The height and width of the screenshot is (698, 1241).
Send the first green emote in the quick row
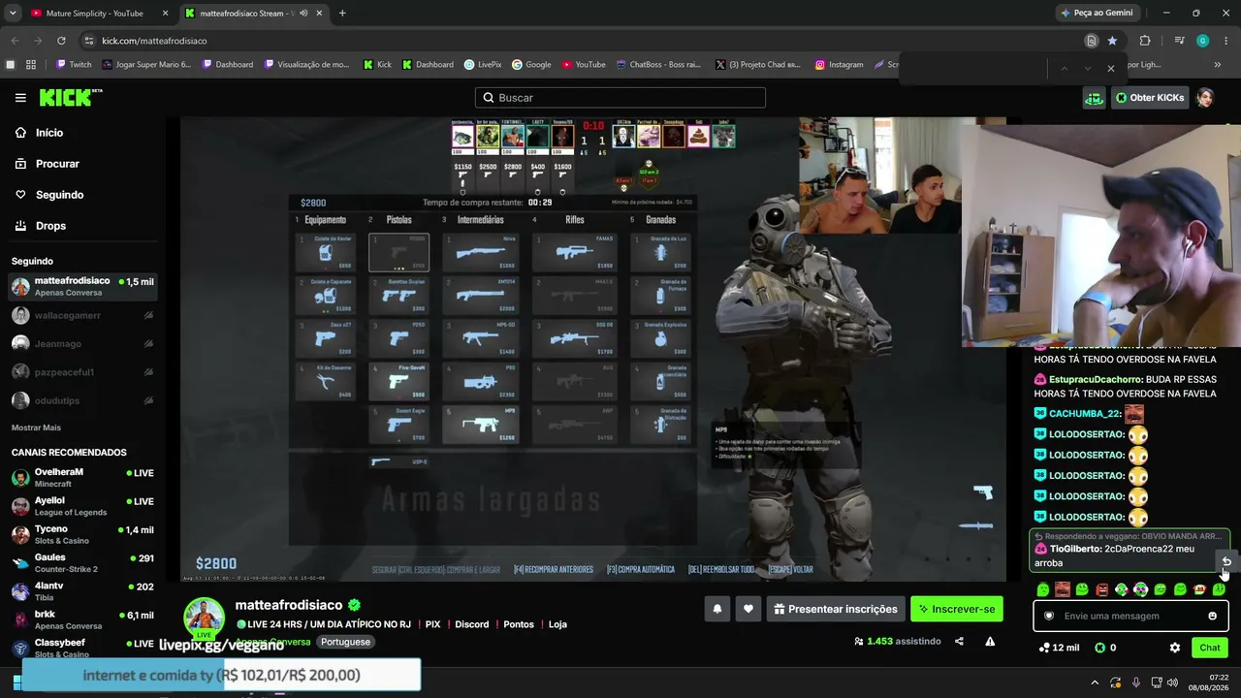[1043, 589]
